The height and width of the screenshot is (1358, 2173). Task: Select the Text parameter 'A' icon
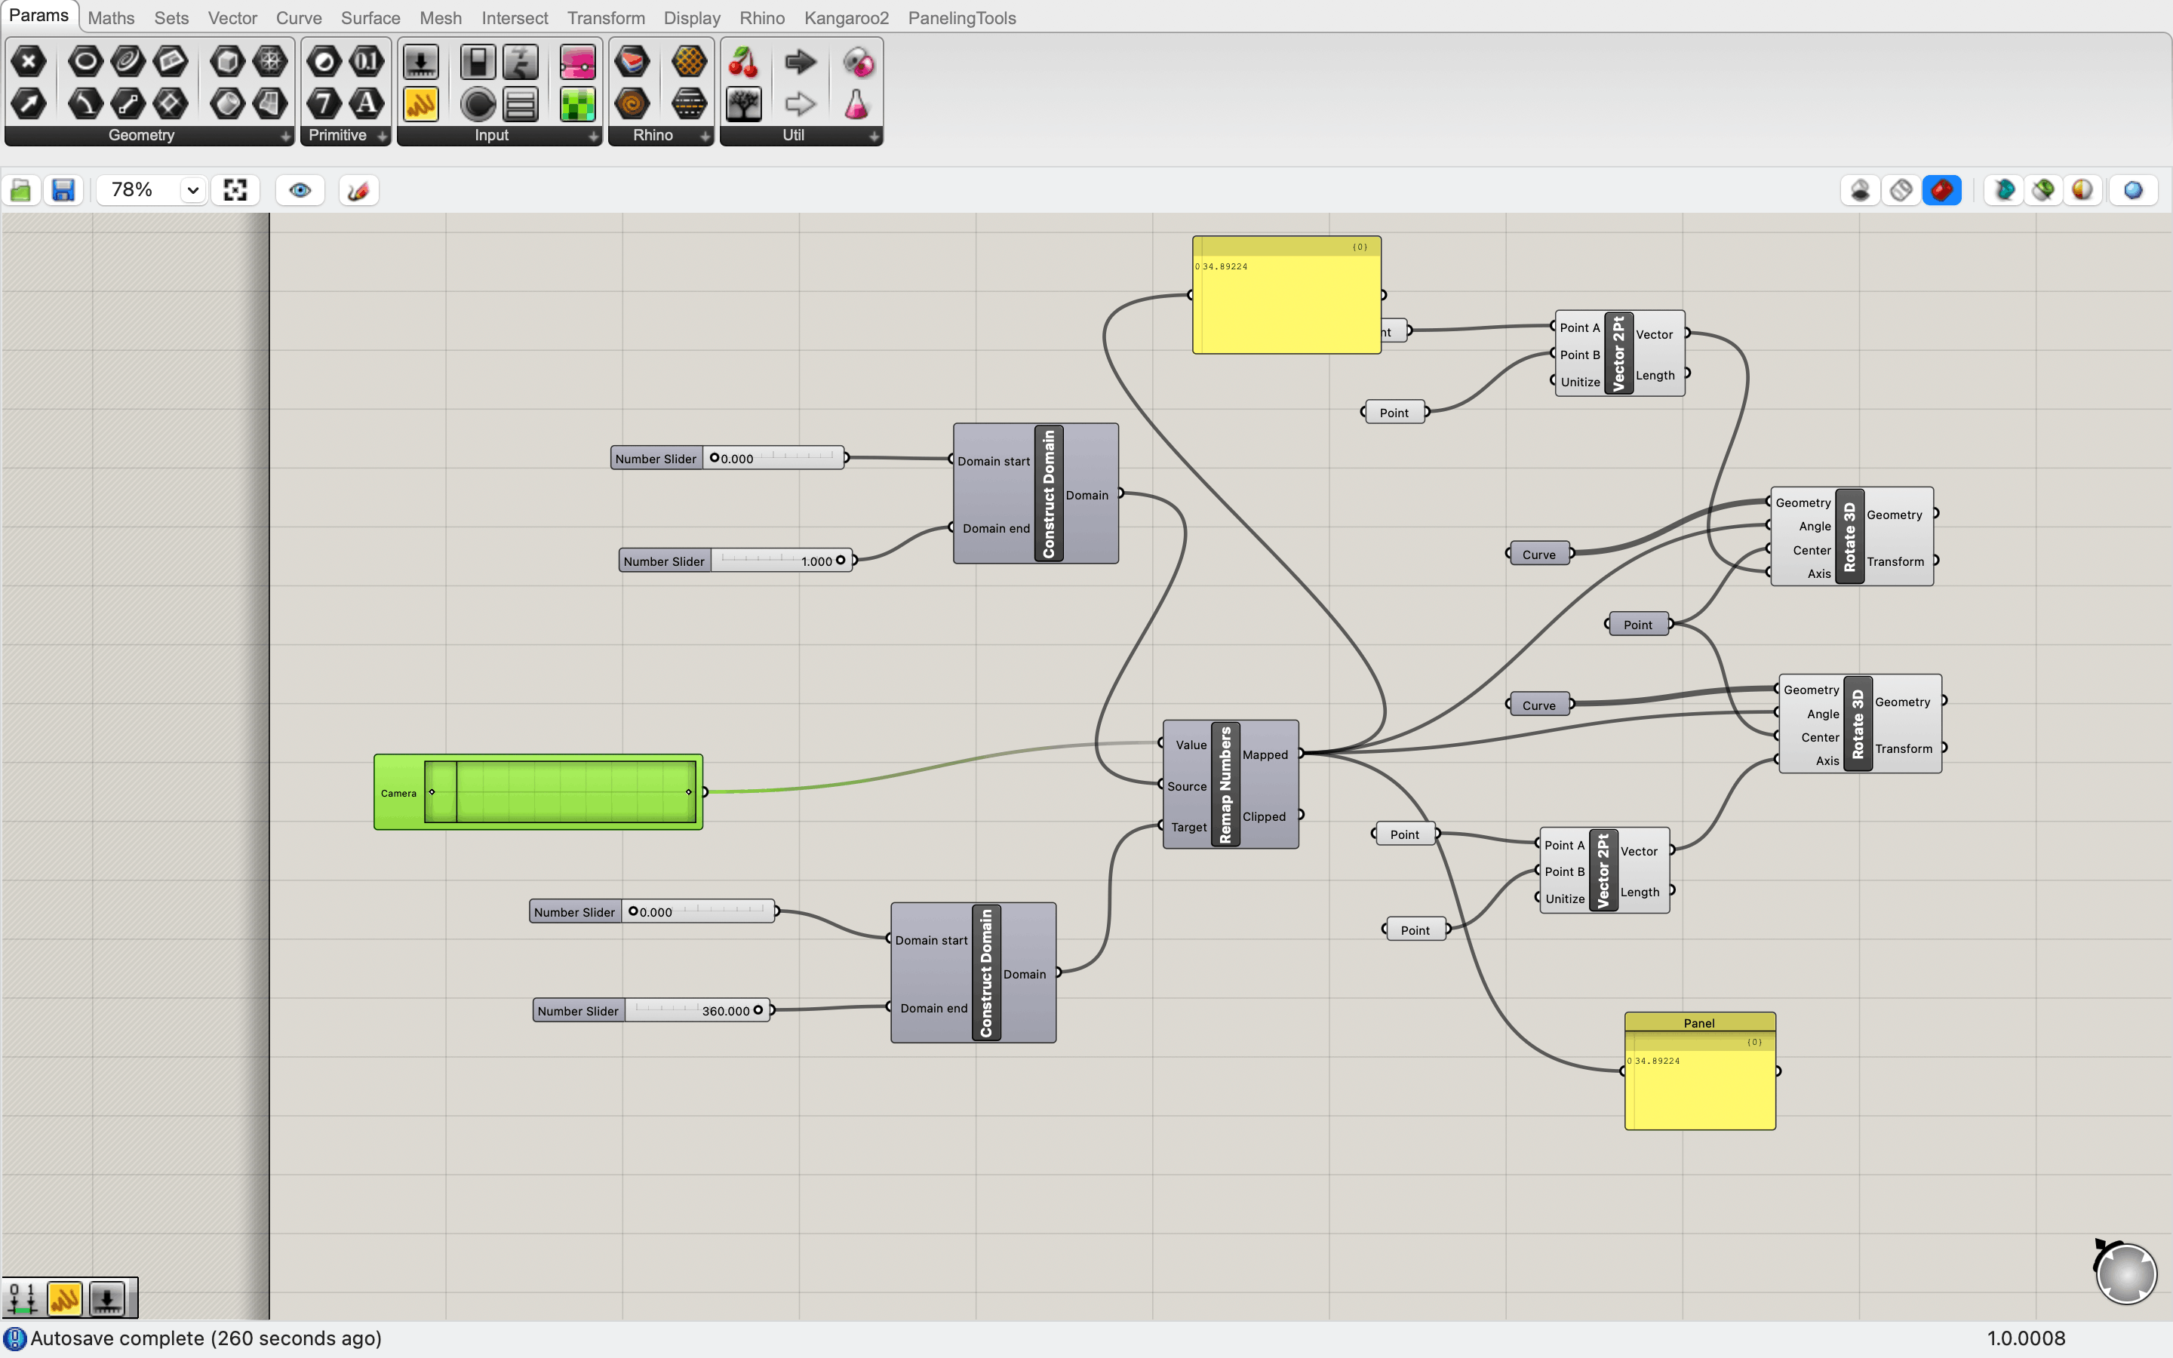367,104
